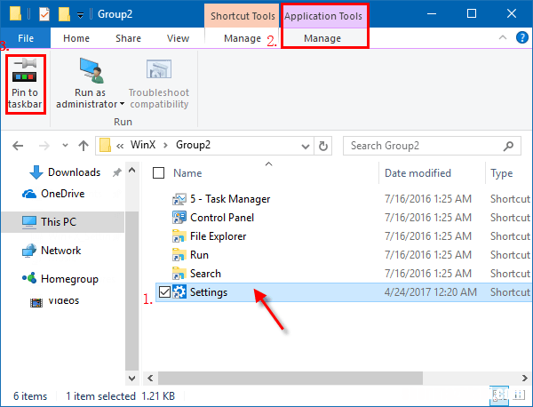Toggle the select-all checkbox in header
This screenshot has width=533, height=407.
[158, 173]
